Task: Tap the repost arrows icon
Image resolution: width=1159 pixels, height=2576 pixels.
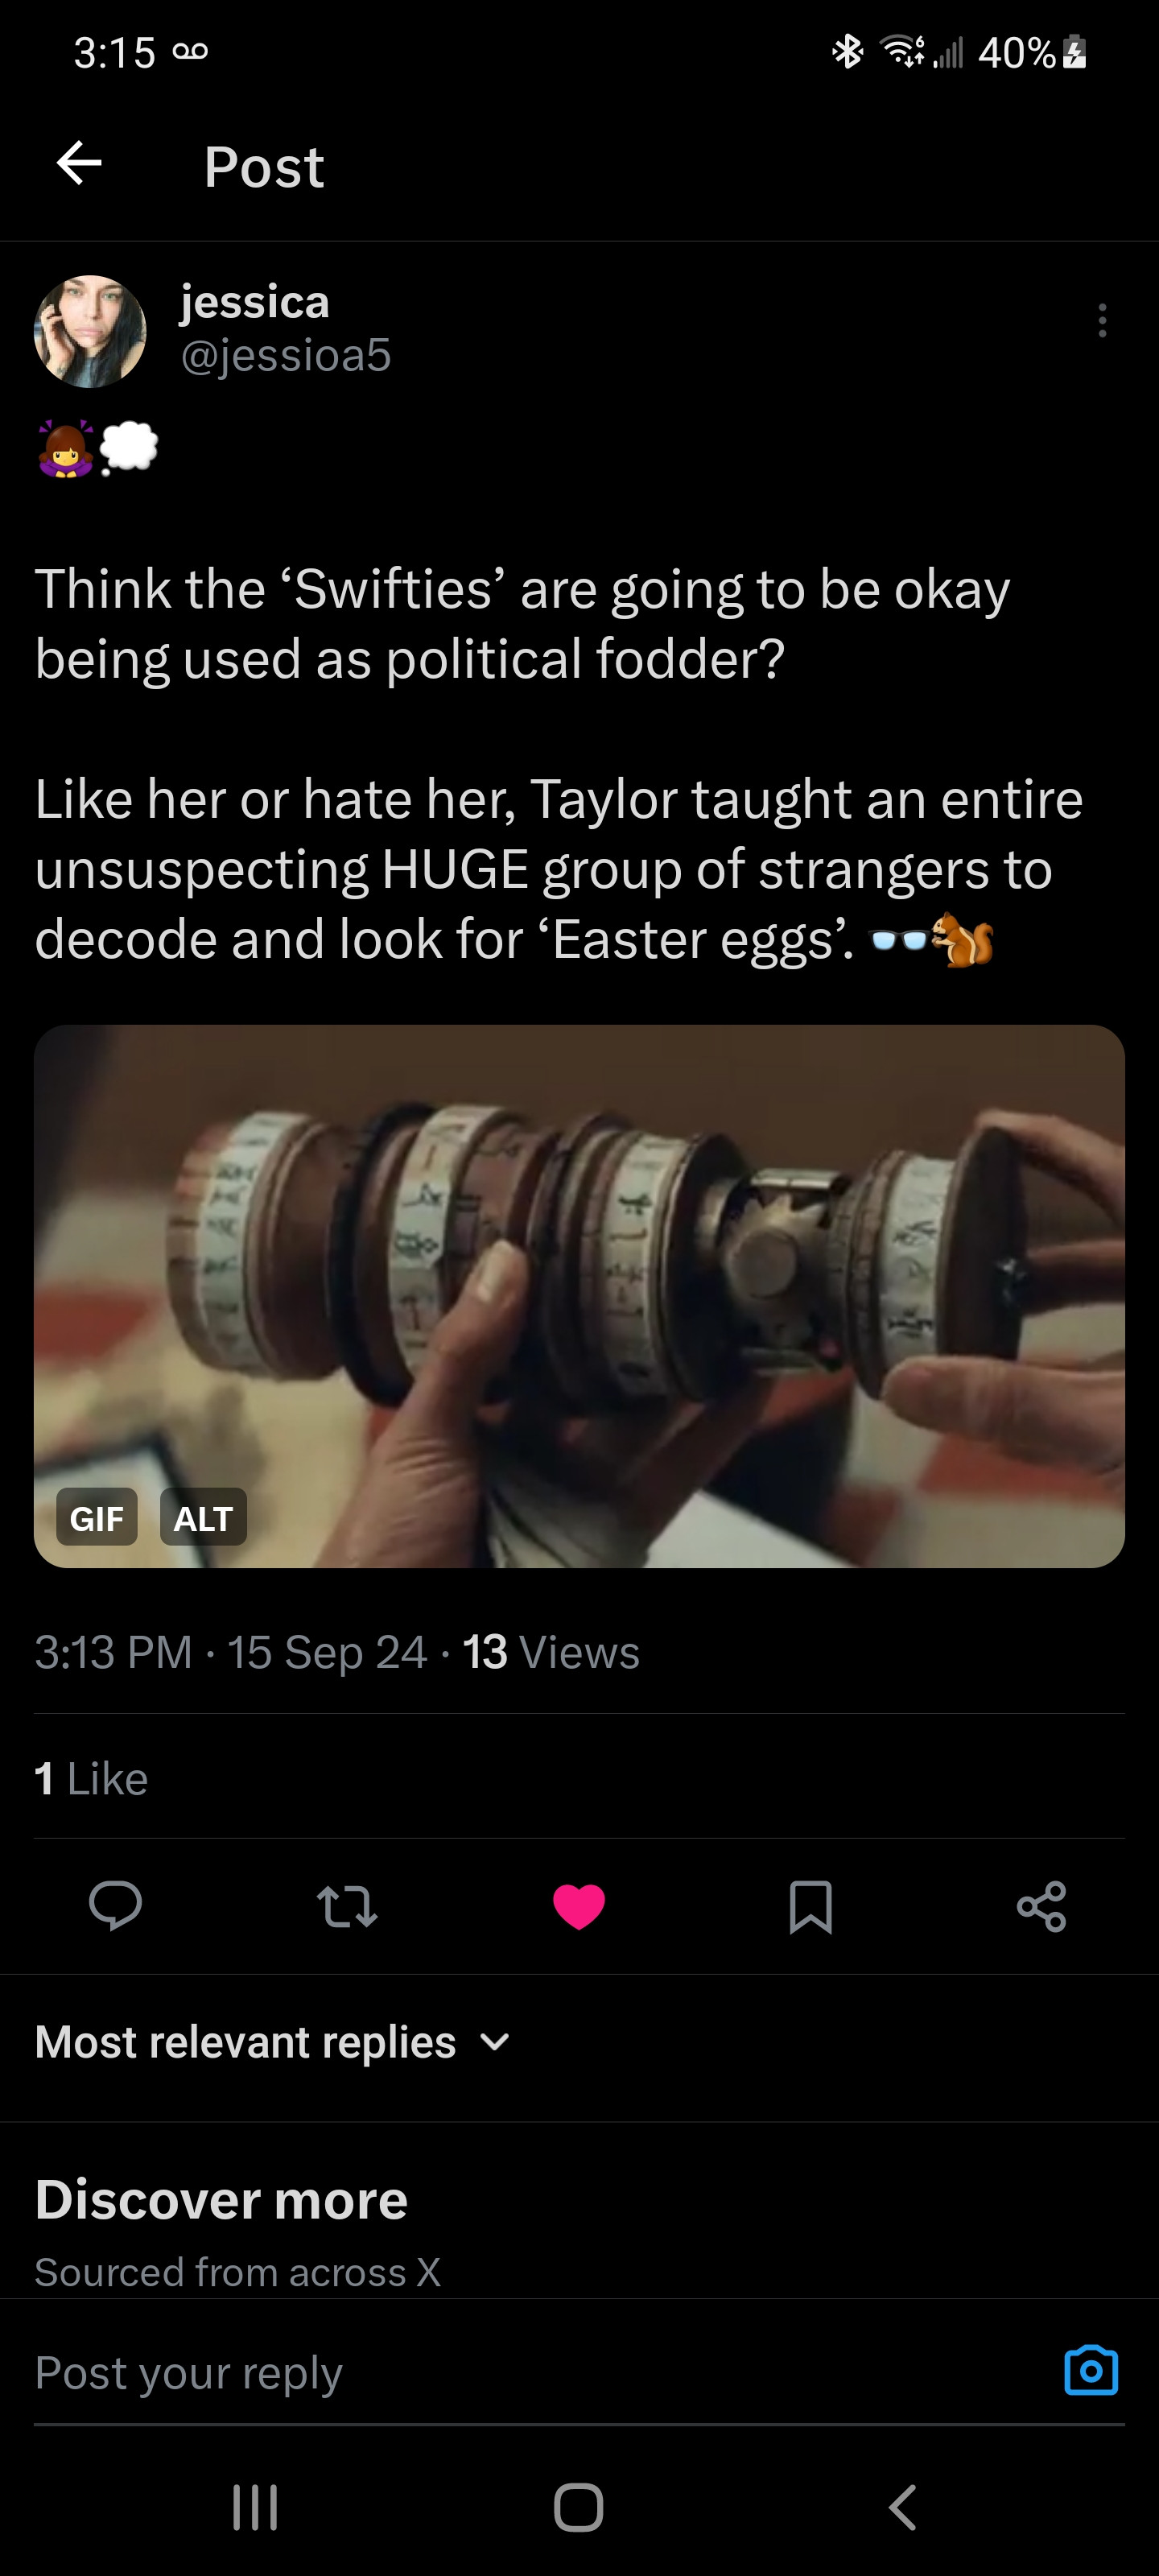Action: click(347, 1905)
